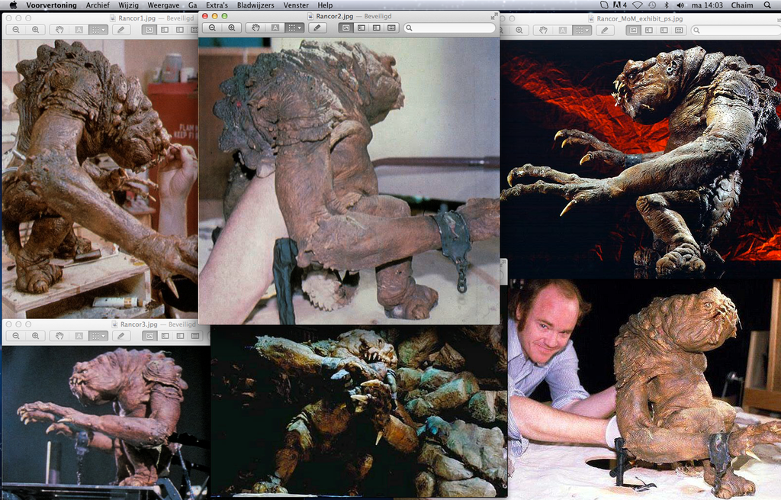Pick the text selection tool in Rancor3.jpg

(79, 336)
